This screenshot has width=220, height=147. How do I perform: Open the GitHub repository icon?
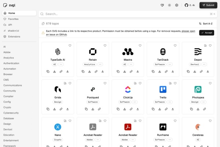pos(186,5)
